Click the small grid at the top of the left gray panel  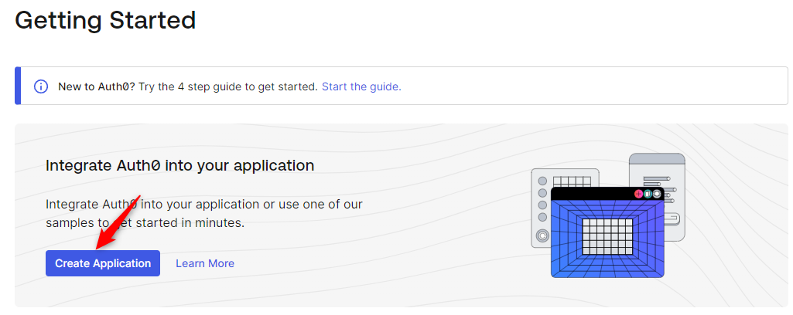[x=572, y=181]
